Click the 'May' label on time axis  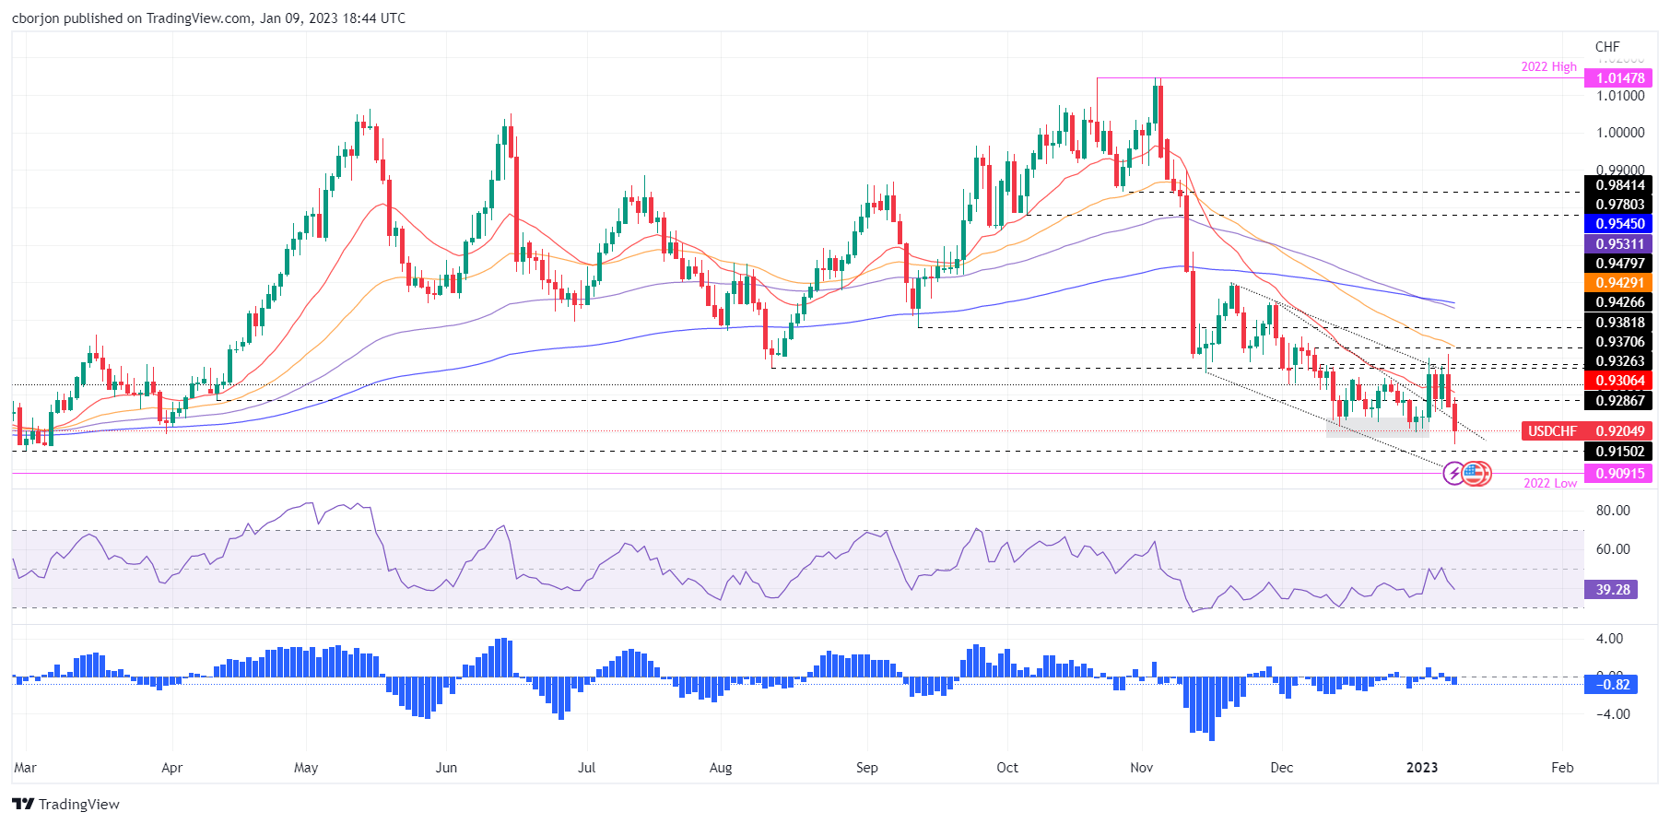(306, 768)
